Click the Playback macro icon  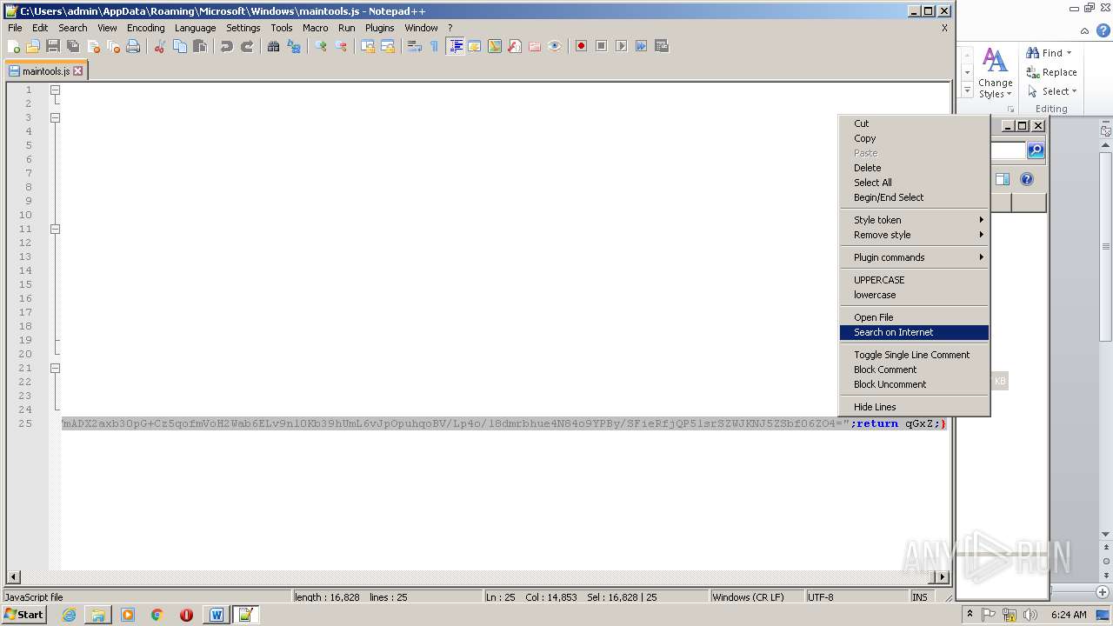(622, 46)
